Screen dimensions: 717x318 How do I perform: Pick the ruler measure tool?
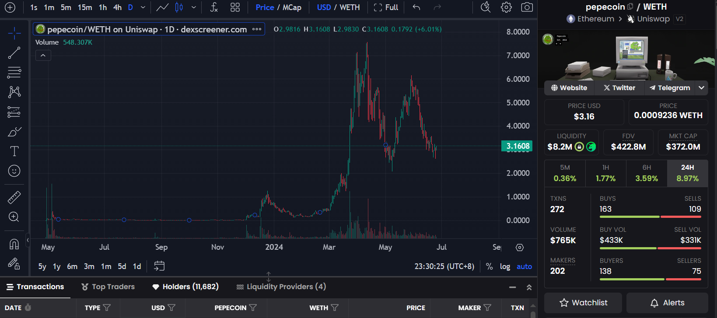pyautogui.click(x=14, y=198)
